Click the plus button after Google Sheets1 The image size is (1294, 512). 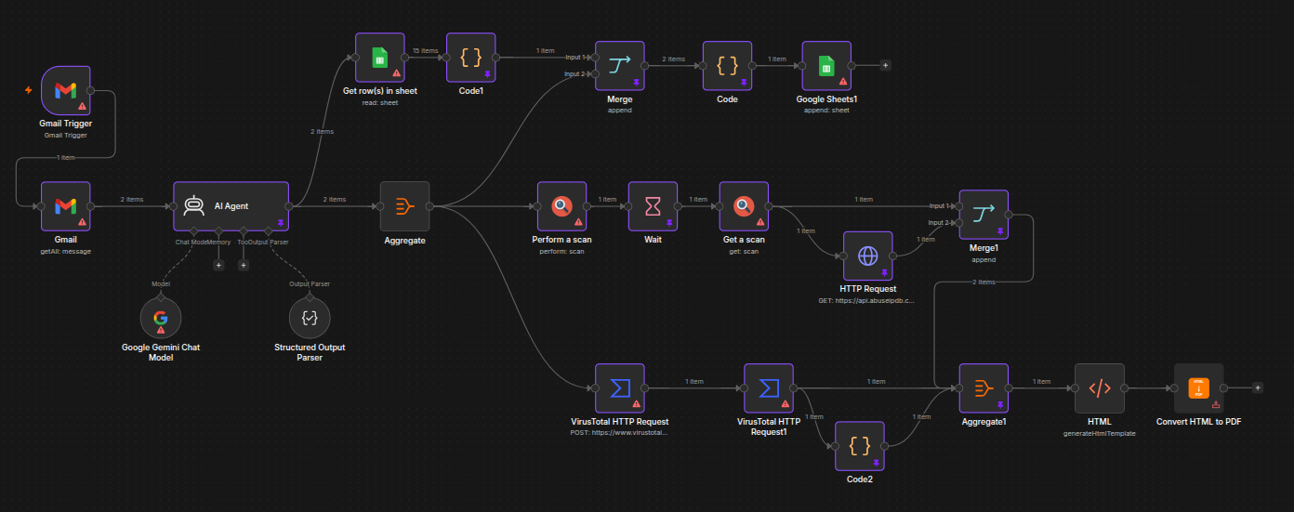pos(885,65)
